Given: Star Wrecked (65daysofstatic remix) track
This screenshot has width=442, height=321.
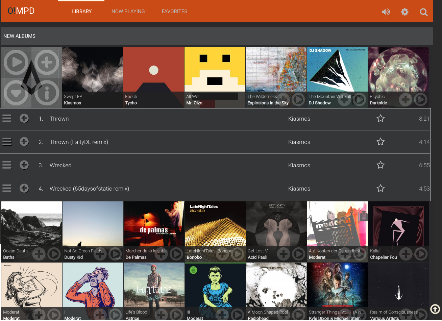Looking at the screenshot, I should point(380,188).
